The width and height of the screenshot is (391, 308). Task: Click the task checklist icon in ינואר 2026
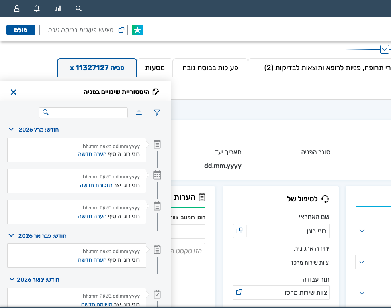point(157,294)
